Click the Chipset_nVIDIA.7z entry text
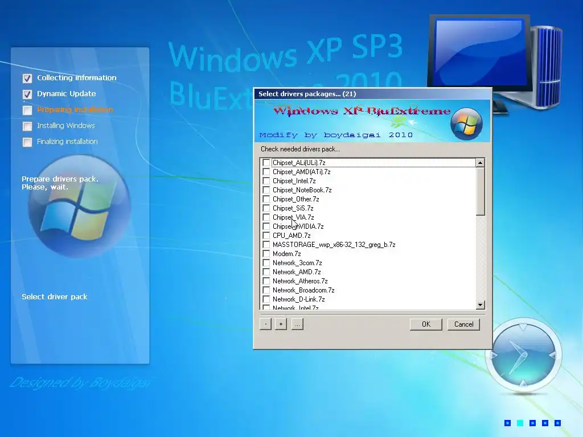 pyautogui.click(x=298, y=226)
